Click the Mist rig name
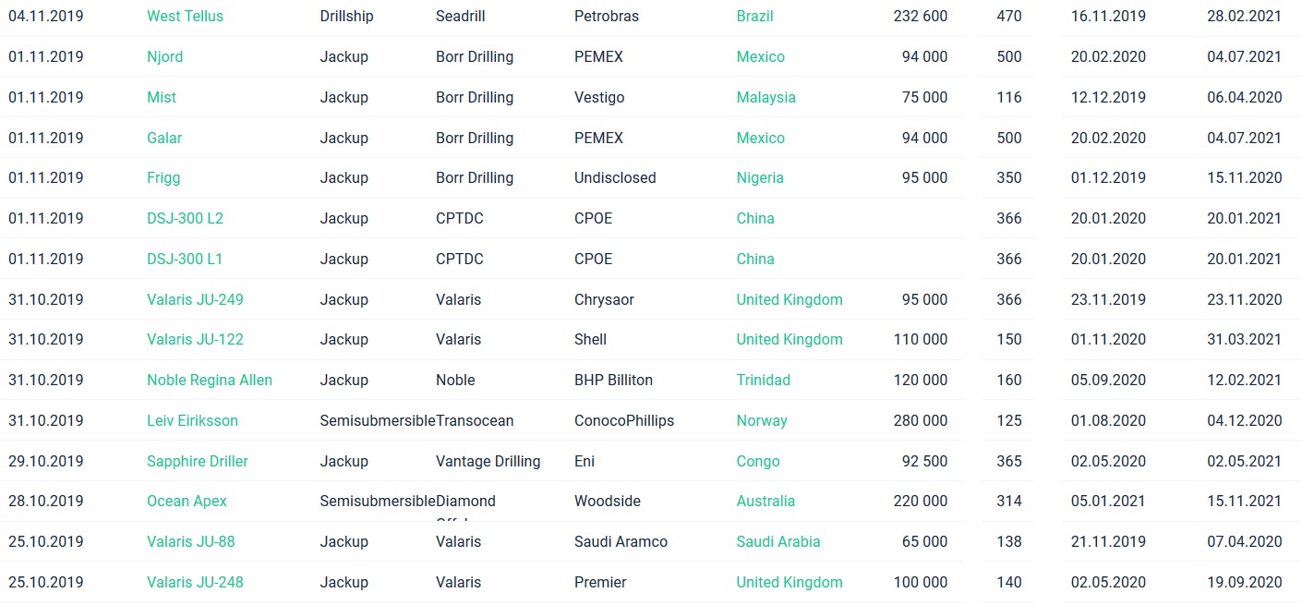 point(162,97)
